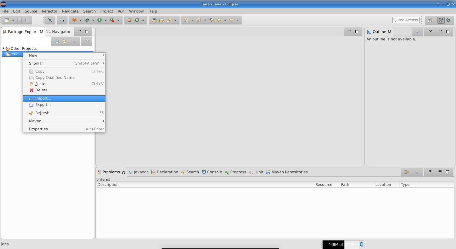Click the Refresh context menu entry
The width and height of the screenshot is (456, 249).
(42, 113)
